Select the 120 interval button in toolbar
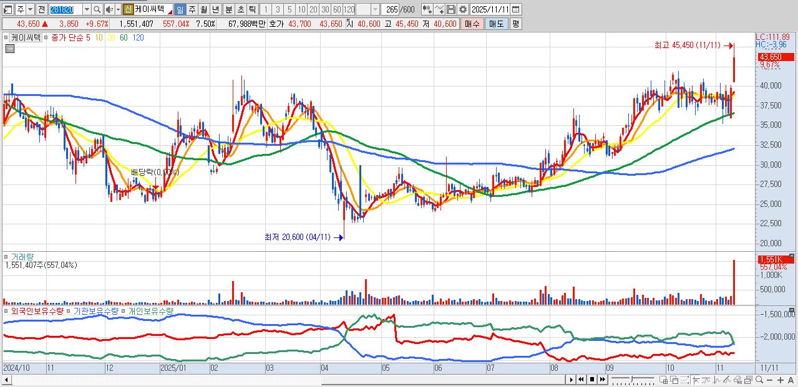798x387 pixels. click(349, 9)
